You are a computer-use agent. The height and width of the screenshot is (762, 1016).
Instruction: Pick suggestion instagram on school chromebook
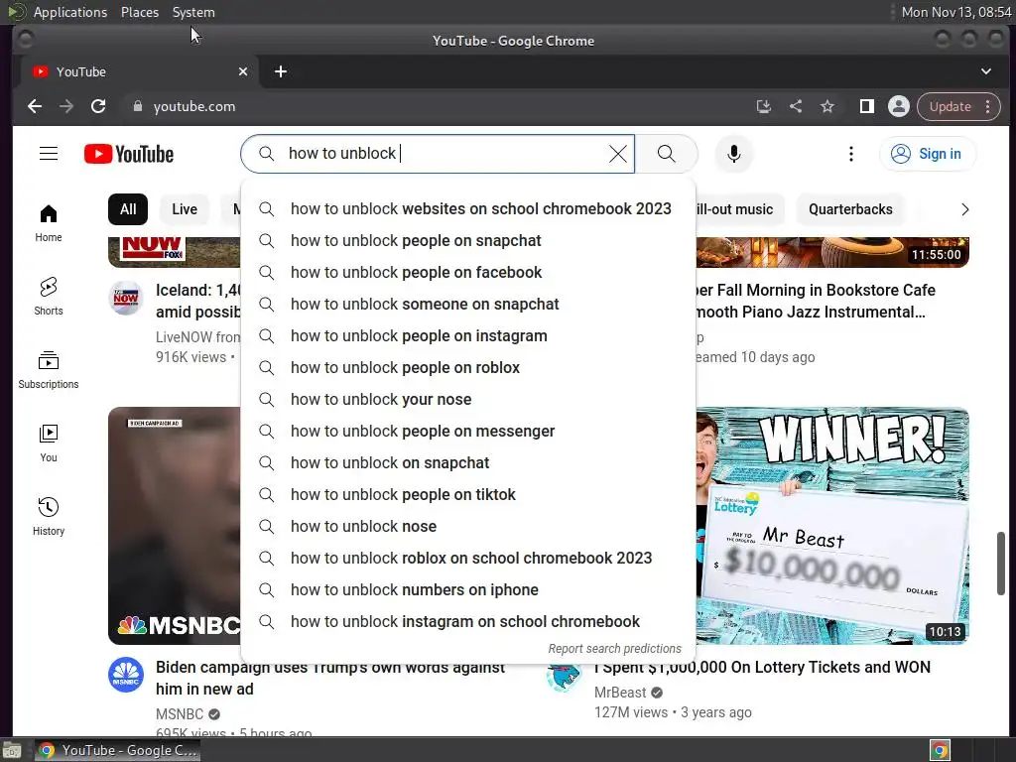click(x=468, y=621)
